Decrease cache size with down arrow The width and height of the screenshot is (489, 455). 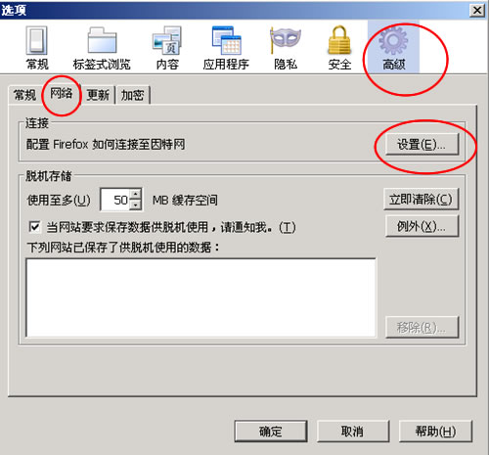coord(136,205)
